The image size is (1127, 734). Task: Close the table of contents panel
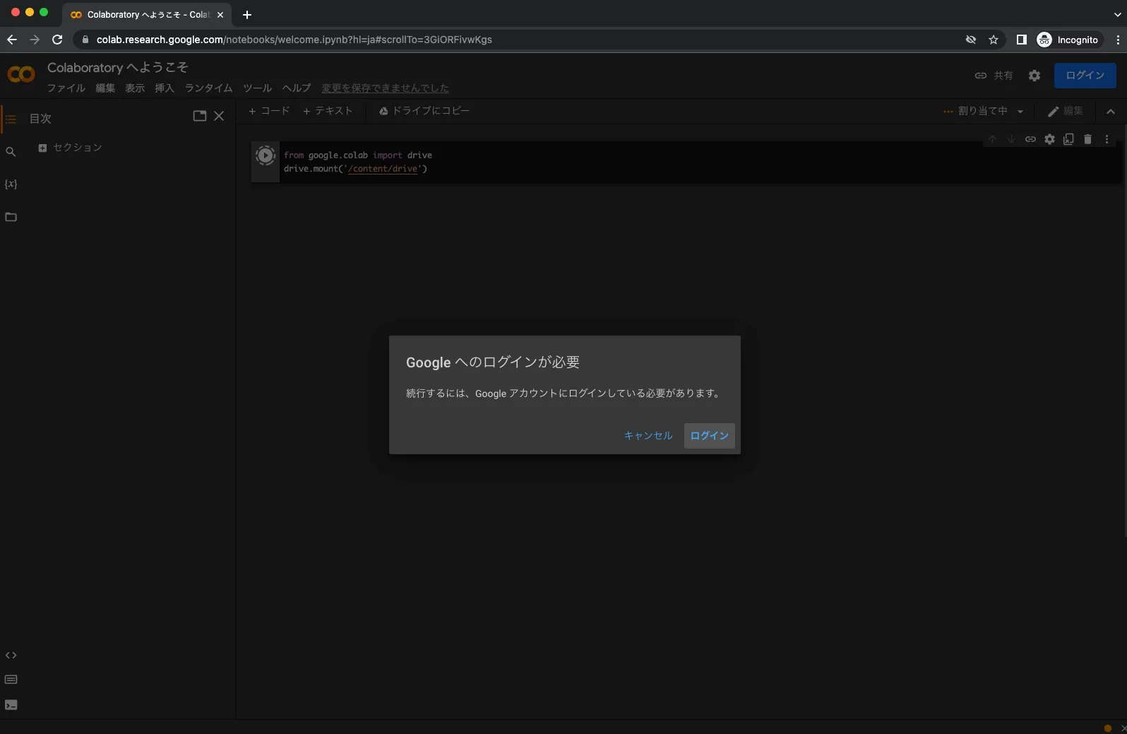(219, 116)
